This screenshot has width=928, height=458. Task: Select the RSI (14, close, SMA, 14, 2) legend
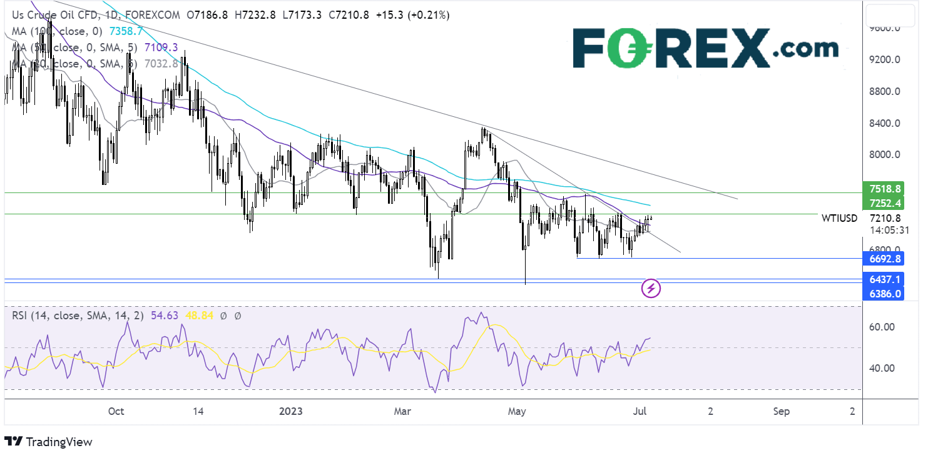[78, 316]
